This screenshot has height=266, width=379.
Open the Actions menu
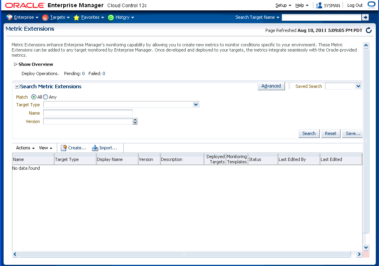coord(25,148)
